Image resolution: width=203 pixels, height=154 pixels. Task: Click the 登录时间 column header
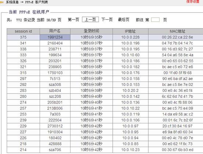[91, 31]
